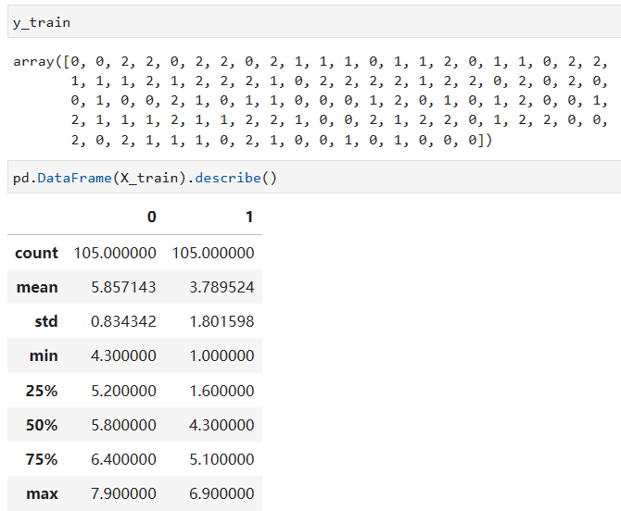Select min value 1.000000
Screen dimensions: 621x511
[x=222, y=355]
